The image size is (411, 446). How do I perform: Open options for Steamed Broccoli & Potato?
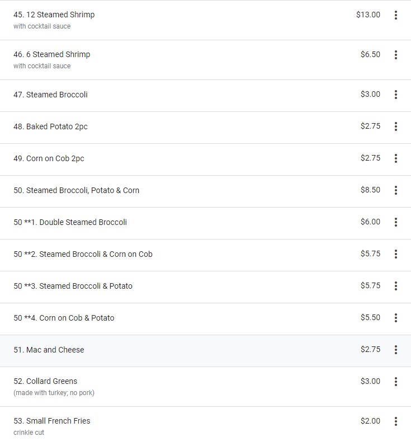396,286
